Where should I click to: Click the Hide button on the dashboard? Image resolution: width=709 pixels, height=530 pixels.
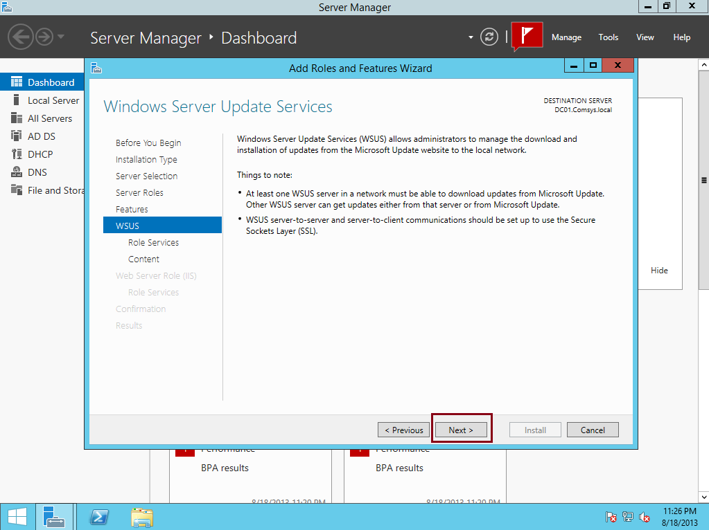(659, 270)
